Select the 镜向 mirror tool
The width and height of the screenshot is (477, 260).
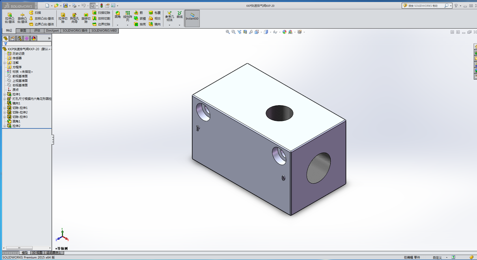coord(155,24)
